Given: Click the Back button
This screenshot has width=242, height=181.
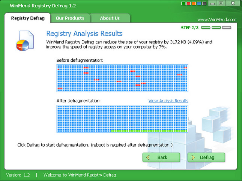Looking at the screenshot, I should [161, 157].
